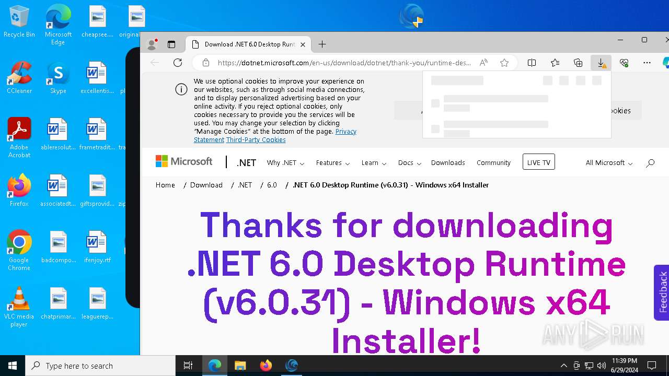Open a new browser tab
This screenshot has height=376, width=669.
(x=322, y=44)
